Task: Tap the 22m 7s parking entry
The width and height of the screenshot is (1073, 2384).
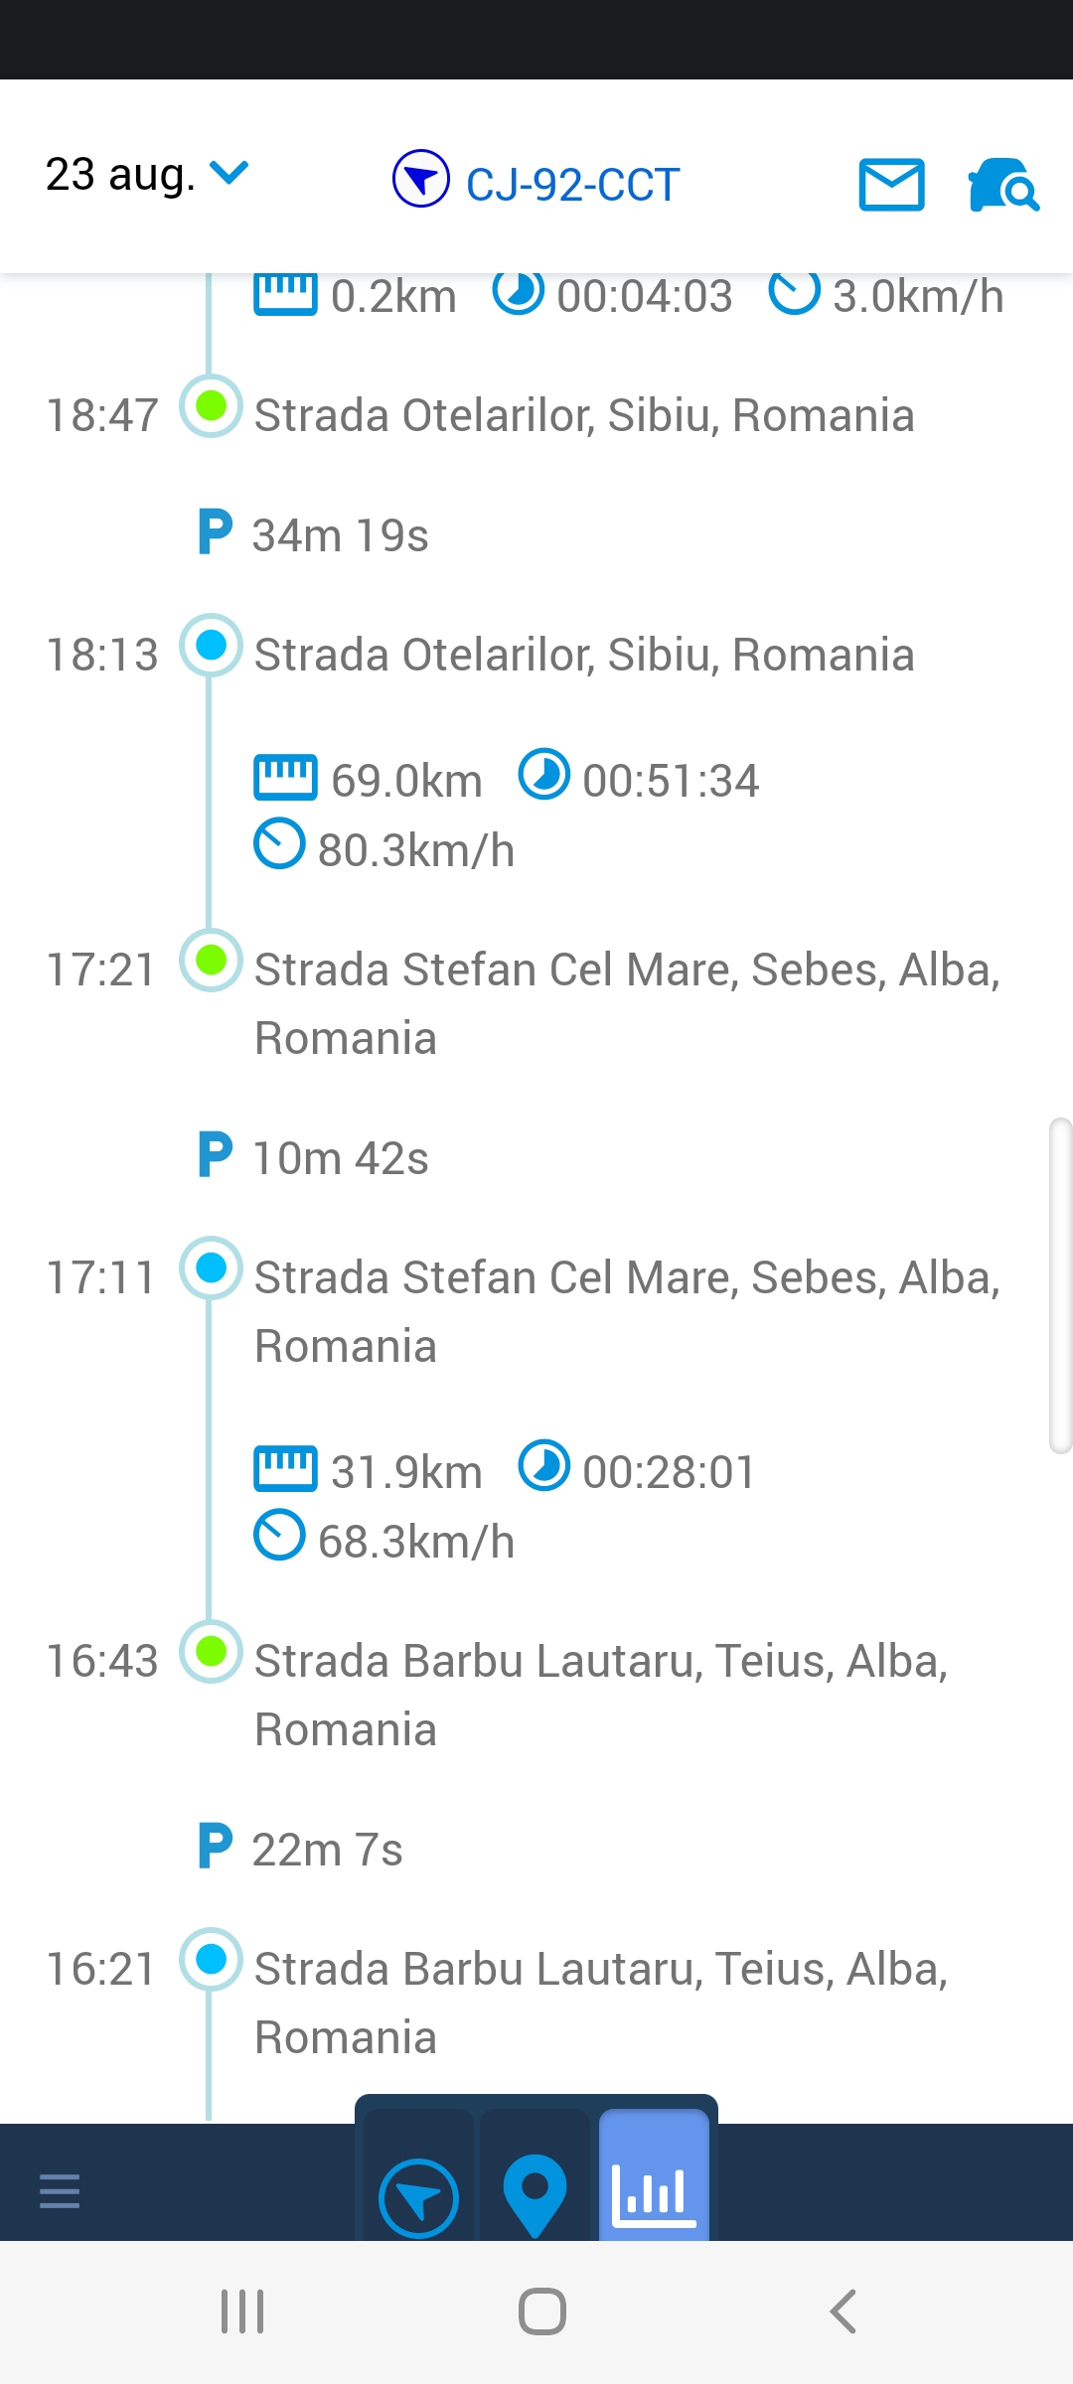Action: pos(326,1849)
